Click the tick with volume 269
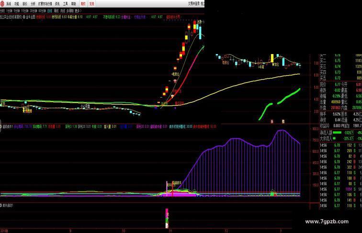 click(341, 151)
